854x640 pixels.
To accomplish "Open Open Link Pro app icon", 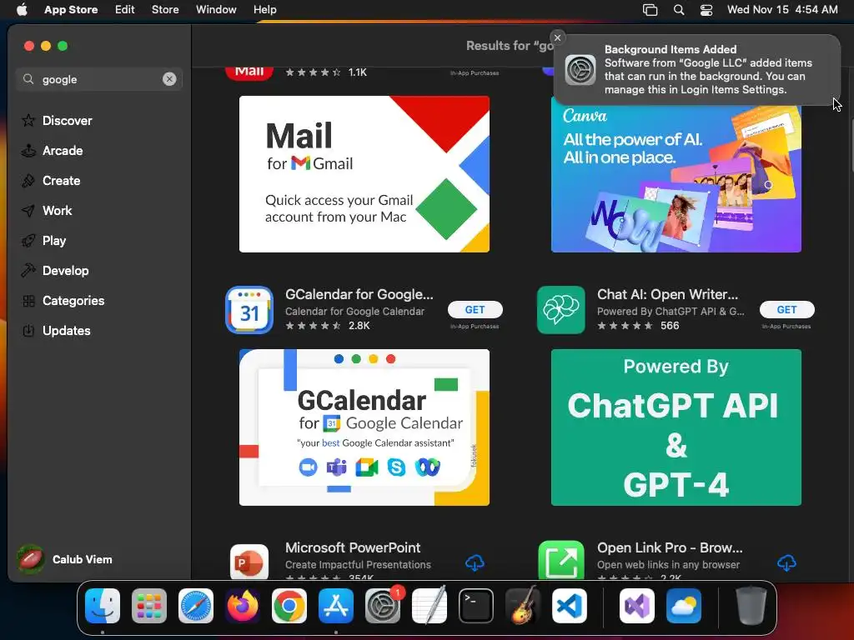I will 561,561.
